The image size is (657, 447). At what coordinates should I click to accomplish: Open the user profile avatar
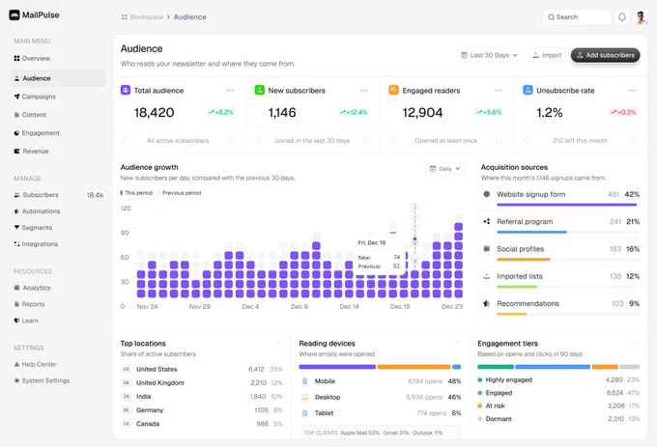point(640,17)
